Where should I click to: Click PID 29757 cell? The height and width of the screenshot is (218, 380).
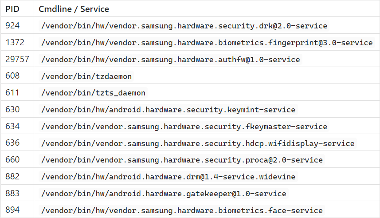click(17, 59)
